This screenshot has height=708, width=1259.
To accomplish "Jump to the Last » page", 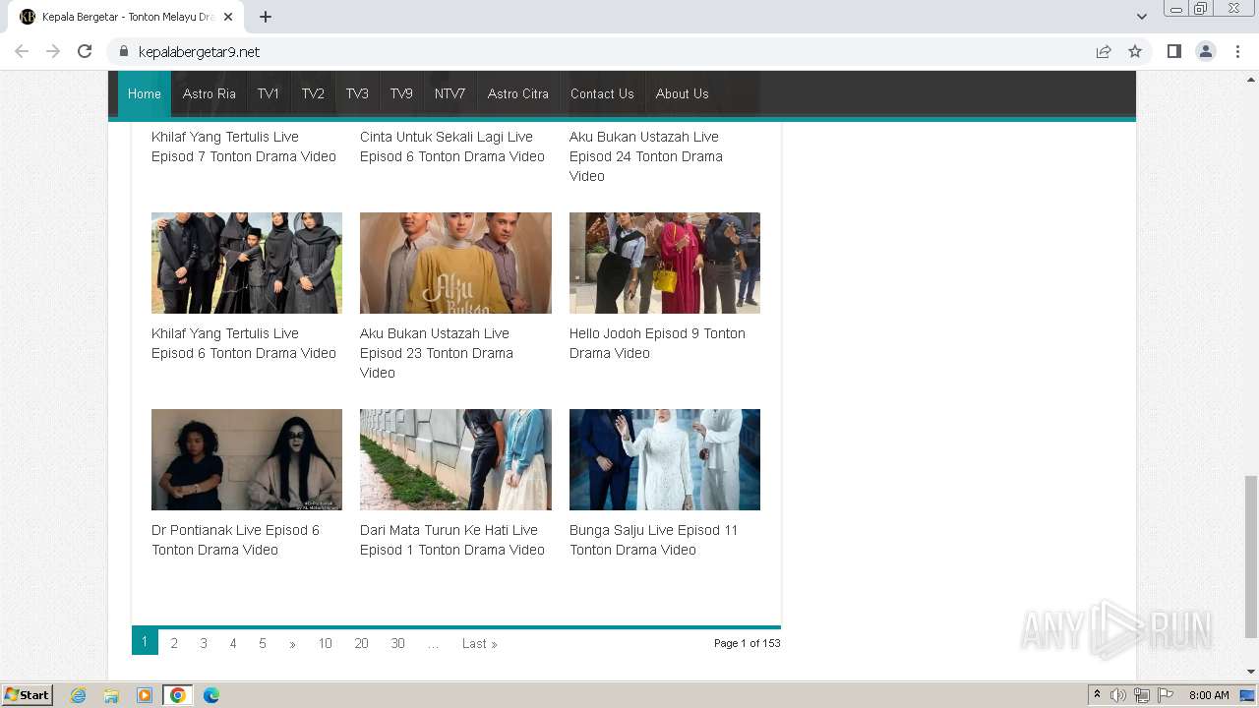I will (x=480, y=643).
